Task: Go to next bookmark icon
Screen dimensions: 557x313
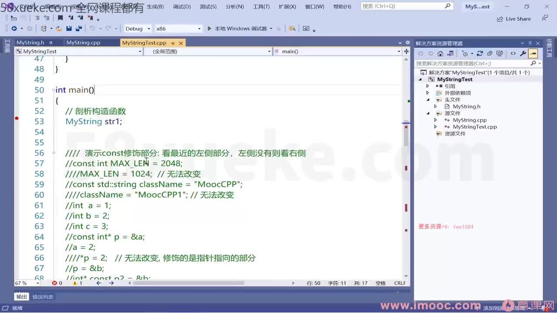Action: coord(81,18)
